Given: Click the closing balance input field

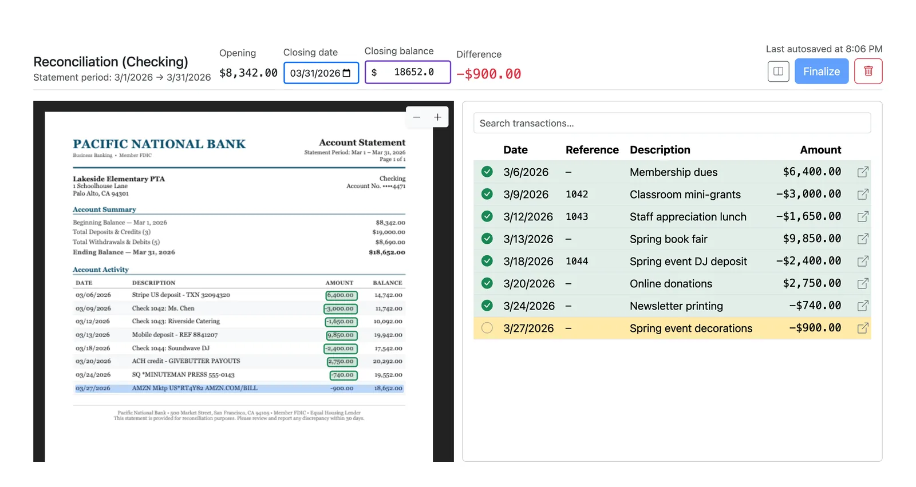Looking at the screenshot, I should [408, 72].
